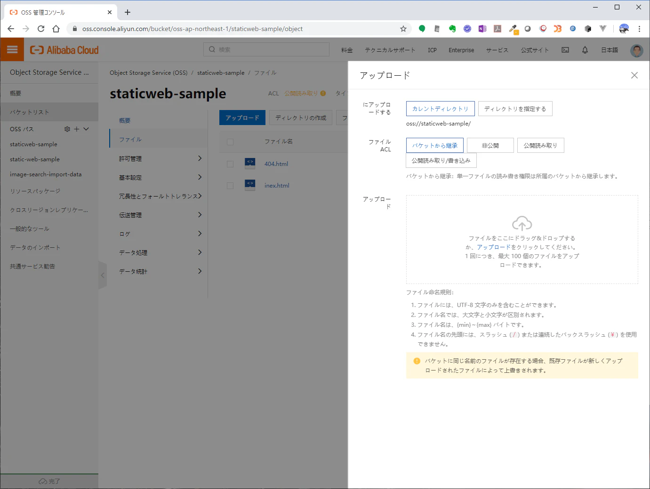Click the site lock icon in the address bar
This screenshot has width=650, height=489.
pos(74,29)
